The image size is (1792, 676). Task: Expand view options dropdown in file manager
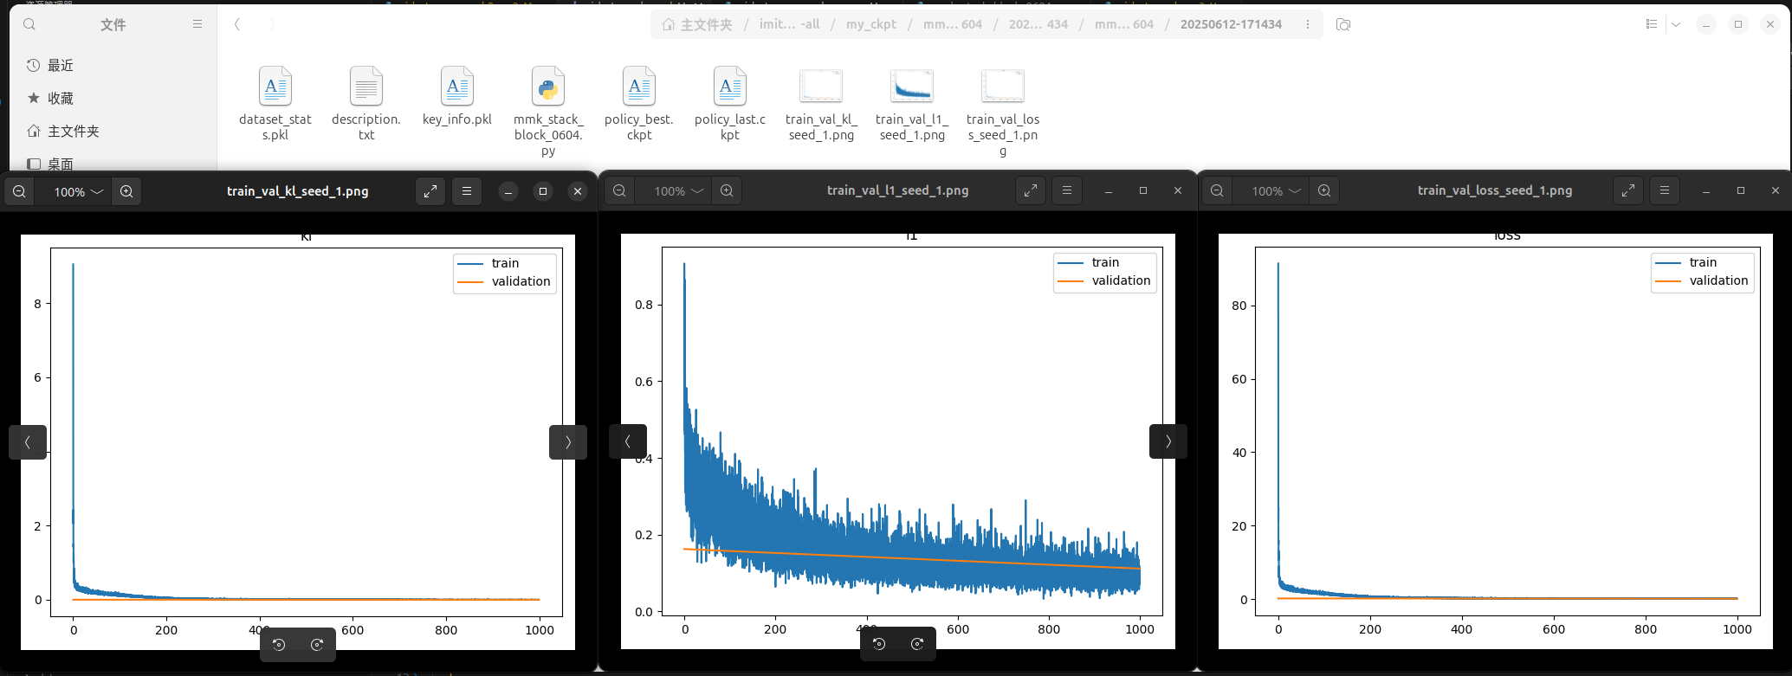[x=1676, y=24]
